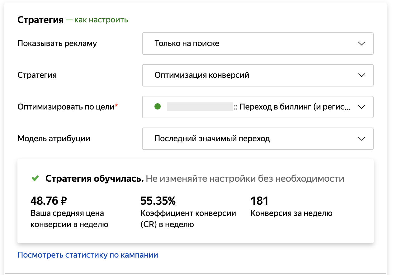Click the chevron arrow in 'Оптимизация конверсий' field
393x275 pixels.
[361, 75]
